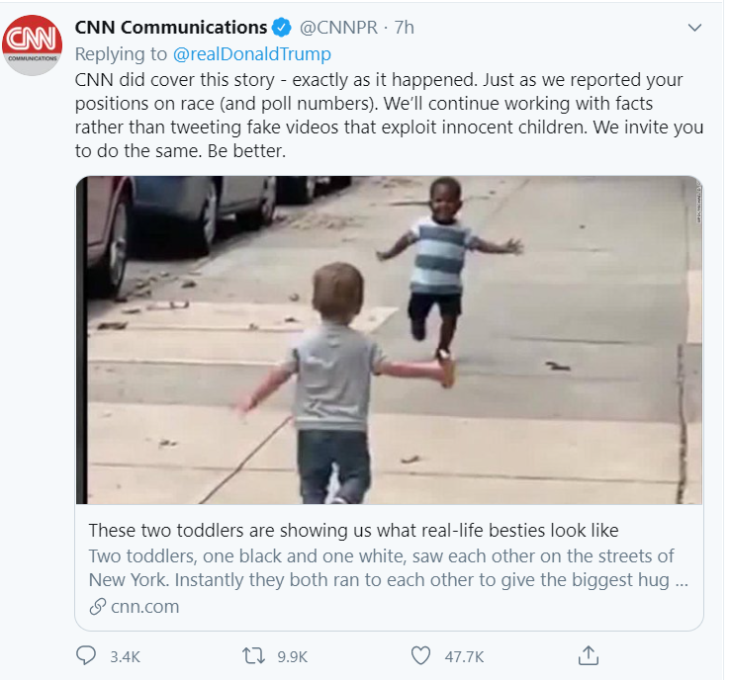The image size is (730, 680).
Task: Click the CNN Communications profile avatar
Action: tap(32, 44)
